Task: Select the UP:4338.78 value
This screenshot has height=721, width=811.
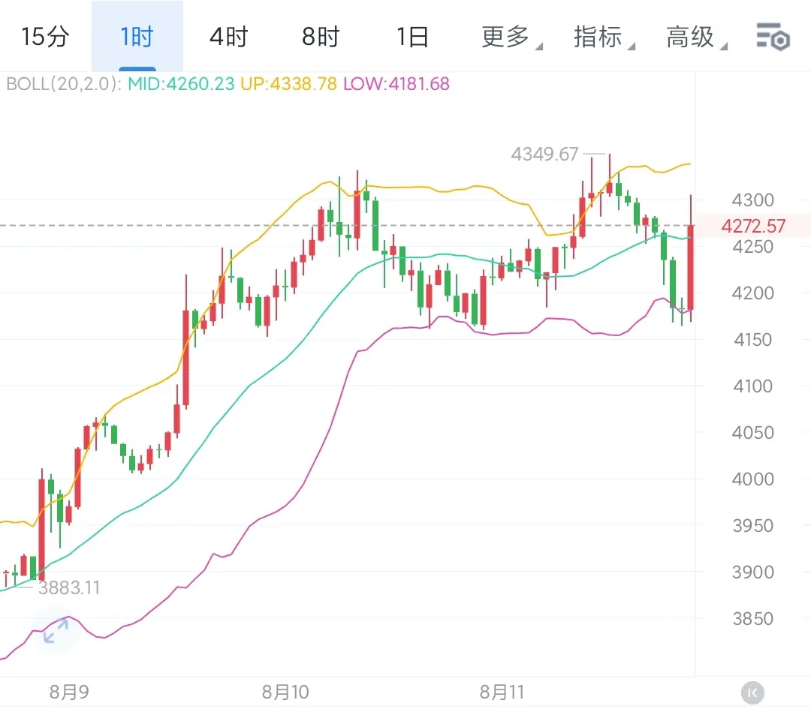Action: [x=288, y=84]
